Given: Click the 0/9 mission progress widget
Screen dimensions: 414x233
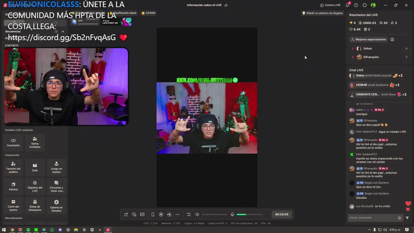Looking at the screenshot, I should tap(85, 22).
